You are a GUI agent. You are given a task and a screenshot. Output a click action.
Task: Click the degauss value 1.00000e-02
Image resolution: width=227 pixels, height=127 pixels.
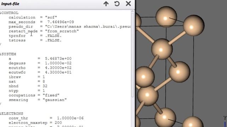point(58,63)
